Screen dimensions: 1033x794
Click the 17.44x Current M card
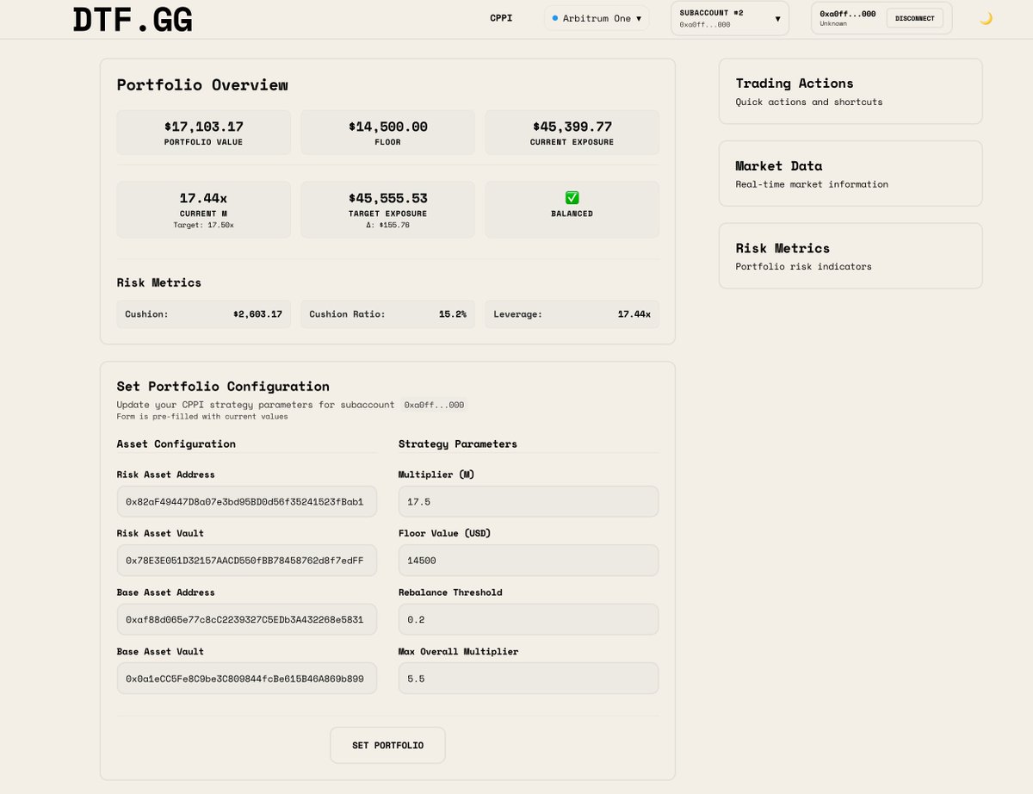(204, 209)
